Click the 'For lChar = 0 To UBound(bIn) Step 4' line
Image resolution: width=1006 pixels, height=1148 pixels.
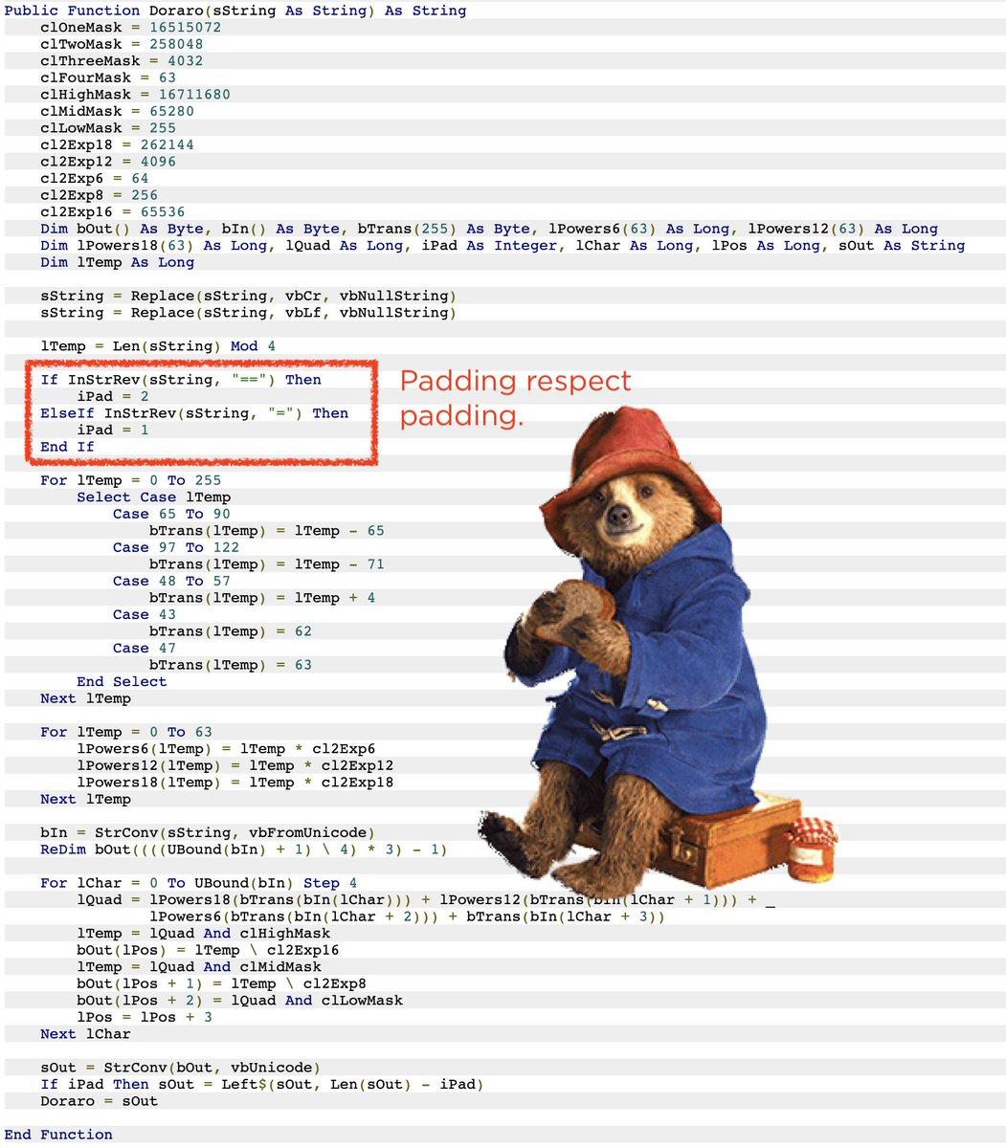tap(199, 883)
